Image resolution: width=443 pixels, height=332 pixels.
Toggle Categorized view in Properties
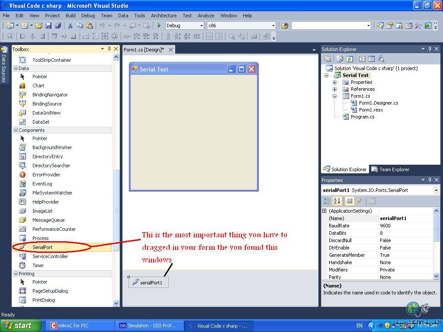click(327, 201)
